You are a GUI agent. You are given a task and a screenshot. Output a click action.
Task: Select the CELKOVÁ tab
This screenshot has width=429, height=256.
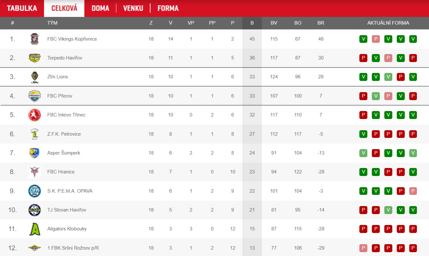coord(64,8)
